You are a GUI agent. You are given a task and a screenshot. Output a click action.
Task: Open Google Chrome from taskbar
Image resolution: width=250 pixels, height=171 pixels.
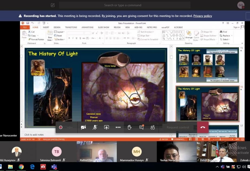coord(21,167)
